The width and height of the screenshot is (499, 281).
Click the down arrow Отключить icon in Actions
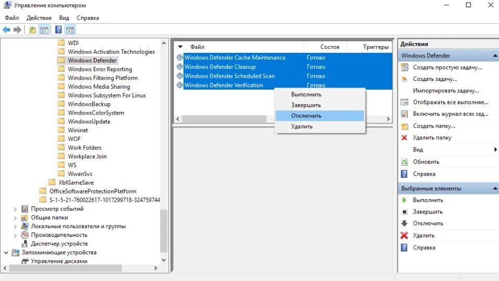[x=404, y=223]
